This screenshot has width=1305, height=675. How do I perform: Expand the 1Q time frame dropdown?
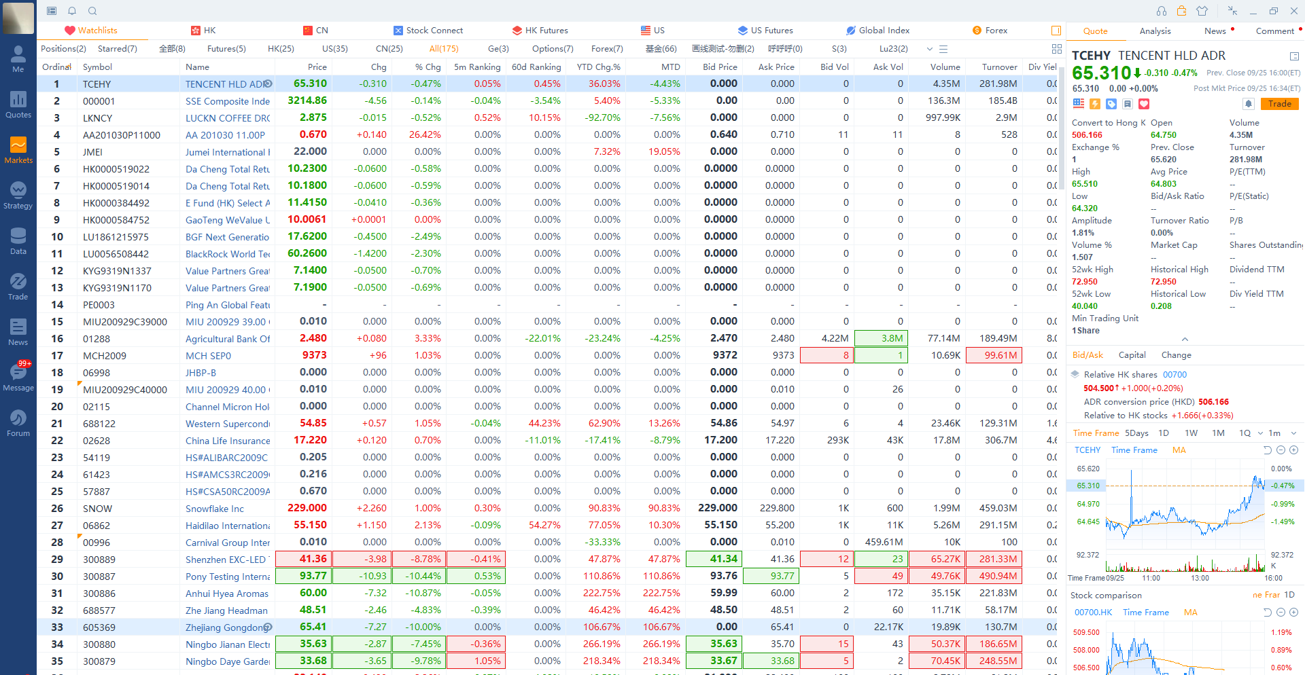(1259, 433)
